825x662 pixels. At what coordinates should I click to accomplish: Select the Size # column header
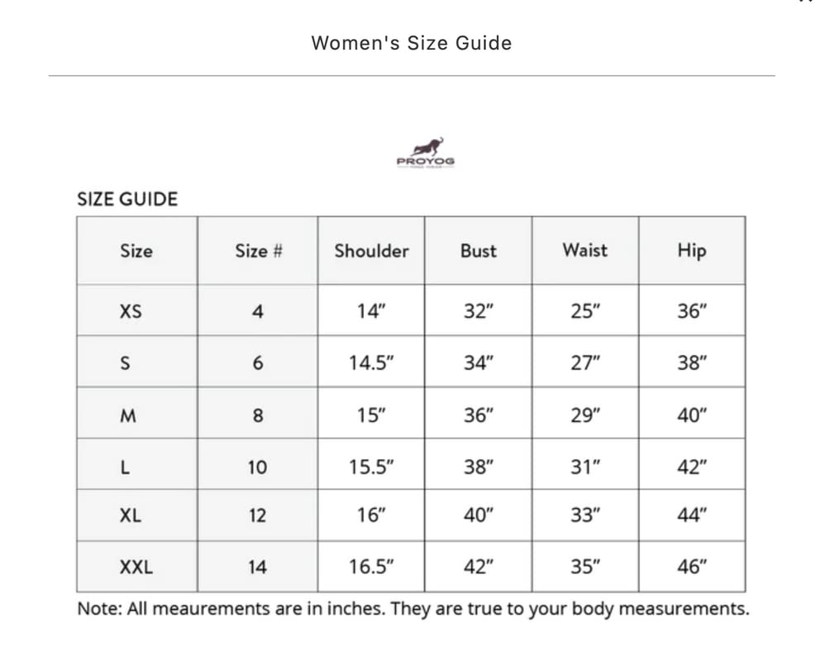pos(258,251)
